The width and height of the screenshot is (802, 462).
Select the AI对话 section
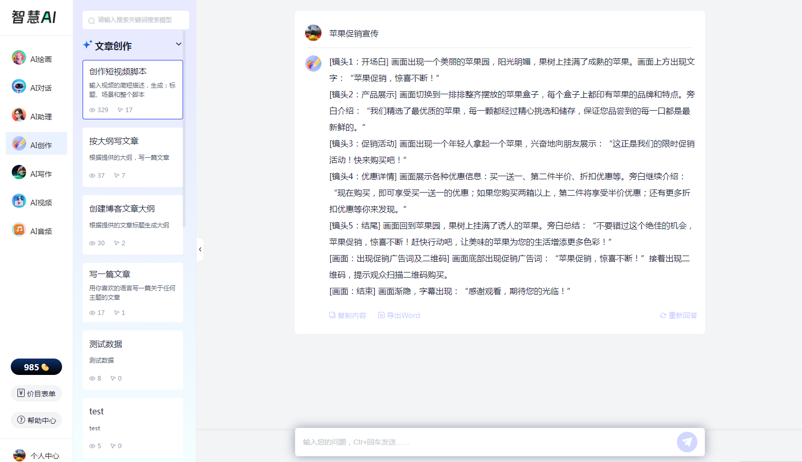point(36,87)
